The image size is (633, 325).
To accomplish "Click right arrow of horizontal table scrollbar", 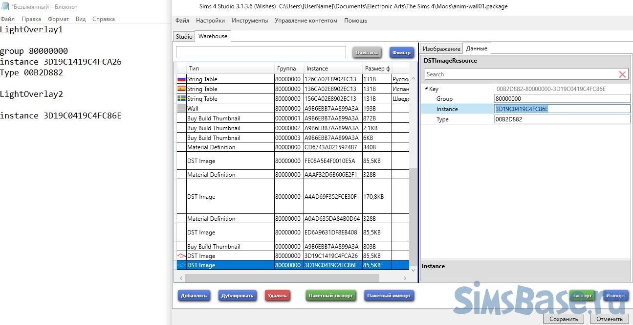I will (x=405, y=278).
